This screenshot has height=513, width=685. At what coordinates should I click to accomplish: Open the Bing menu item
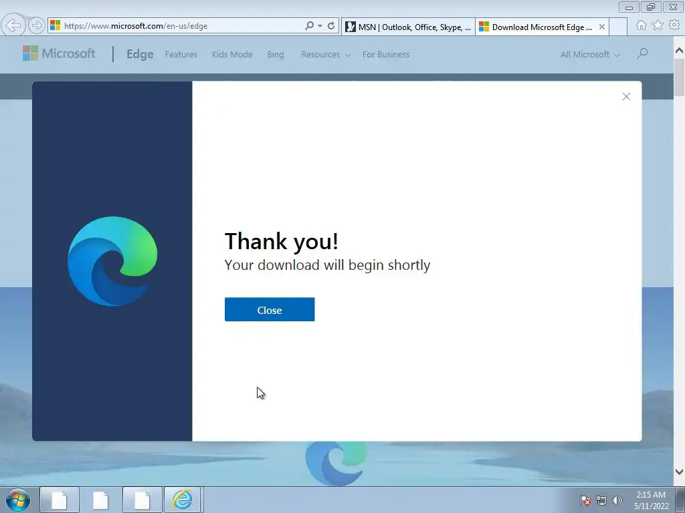275,55
